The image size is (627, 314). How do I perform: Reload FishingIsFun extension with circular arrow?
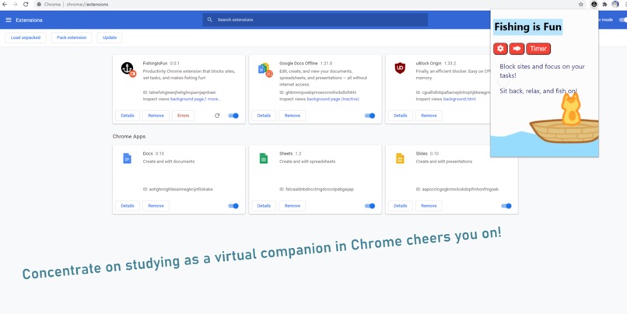[x=217, y=116]
